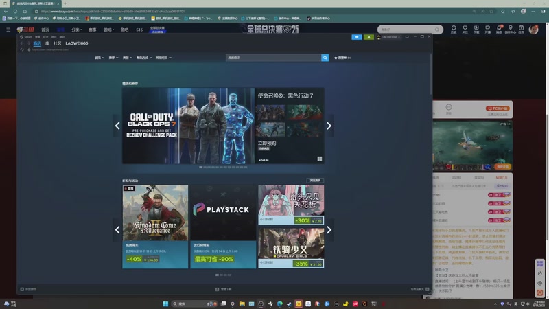Open Steam from the taskbar
Screen dimensions: 549x309
[289, 304]
